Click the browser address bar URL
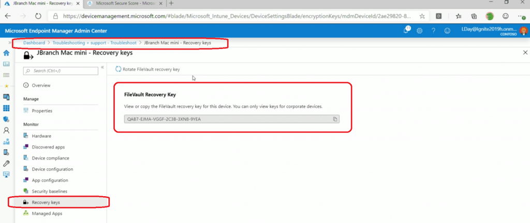The width and height of the screenshot is (530, 223). point(238,16)
